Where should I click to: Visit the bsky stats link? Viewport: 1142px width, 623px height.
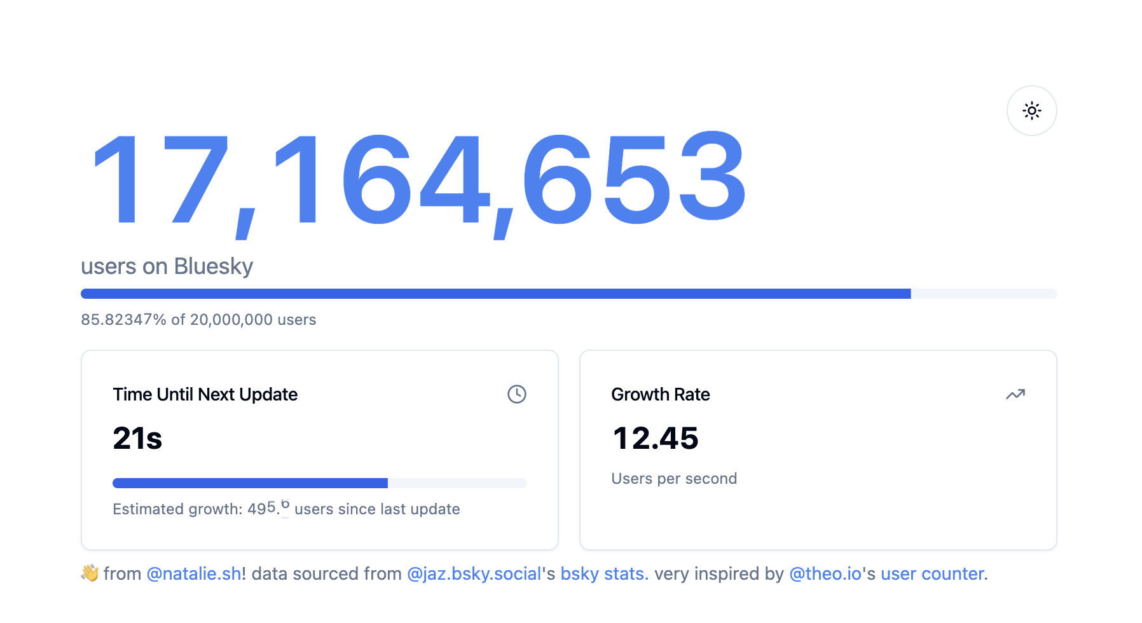coord(603,573)
